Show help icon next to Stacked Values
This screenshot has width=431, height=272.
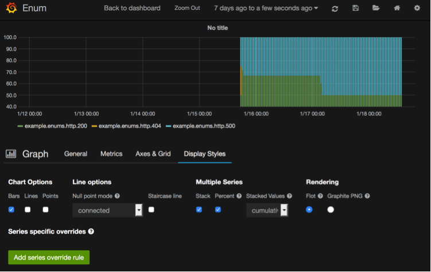point(289,196)
